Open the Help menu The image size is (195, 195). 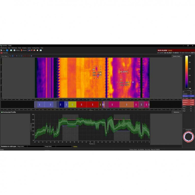(42, 48)
